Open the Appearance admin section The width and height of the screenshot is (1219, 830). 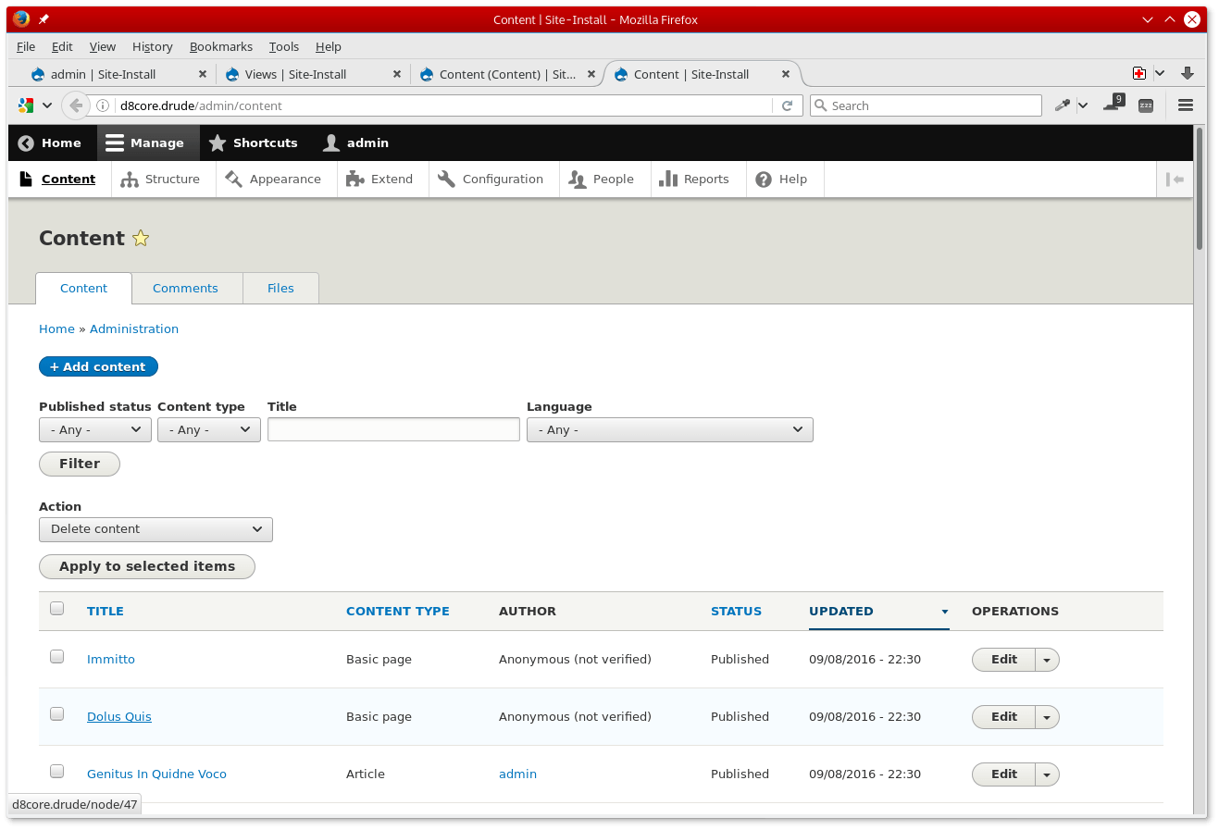[273, 180]
